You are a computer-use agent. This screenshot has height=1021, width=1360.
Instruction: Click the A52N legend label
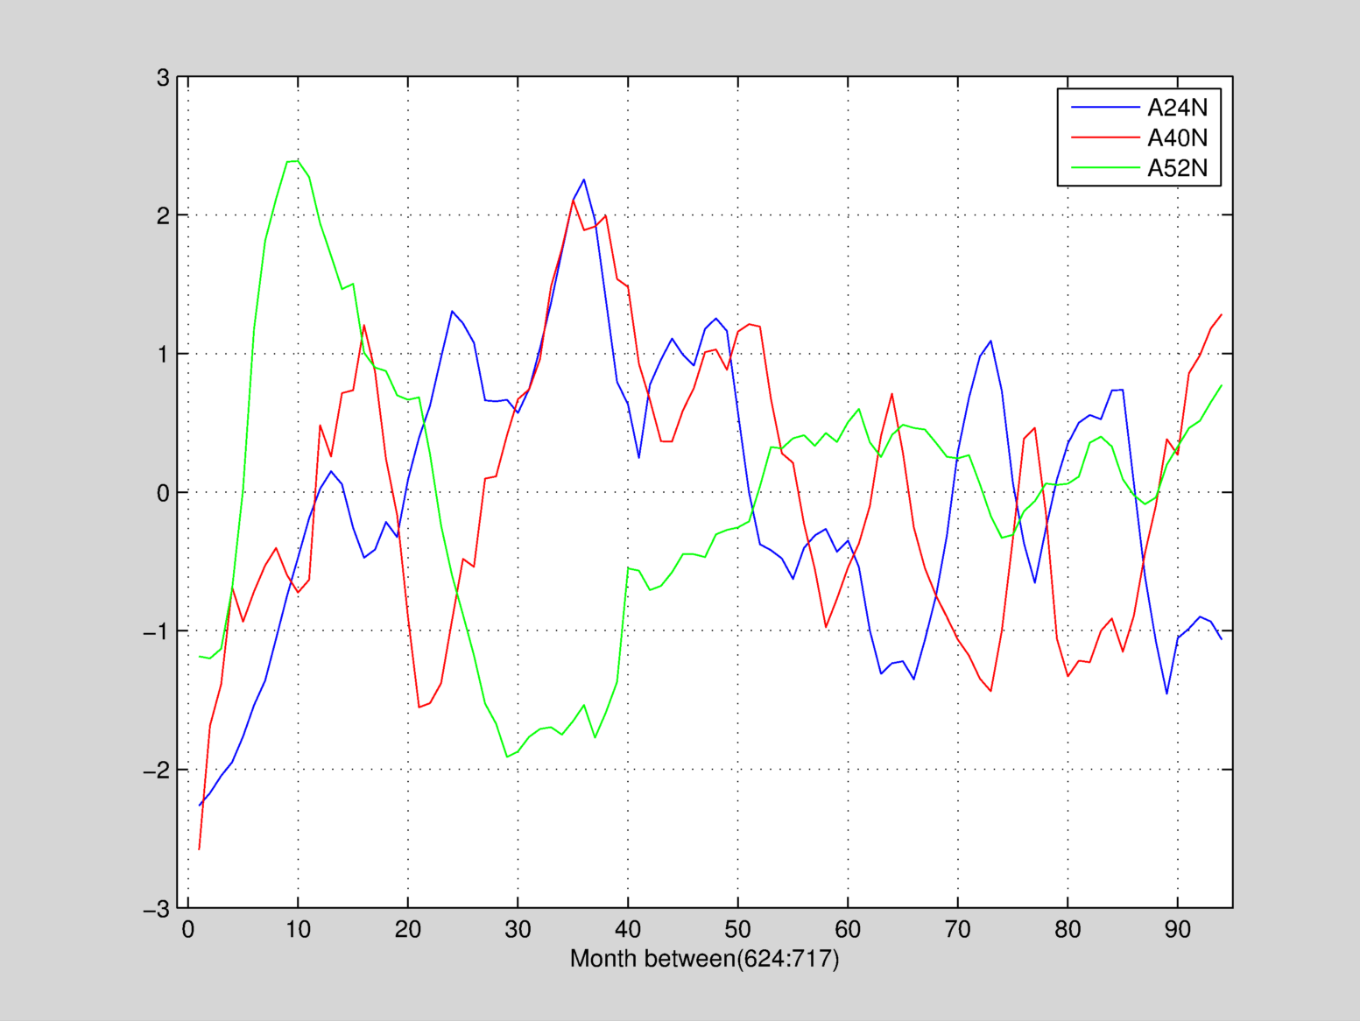(x=1177, y=167)
